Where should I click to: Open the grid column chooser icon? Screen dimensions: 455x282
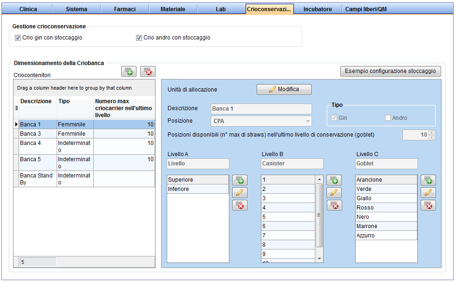click(x=16, y=108)
